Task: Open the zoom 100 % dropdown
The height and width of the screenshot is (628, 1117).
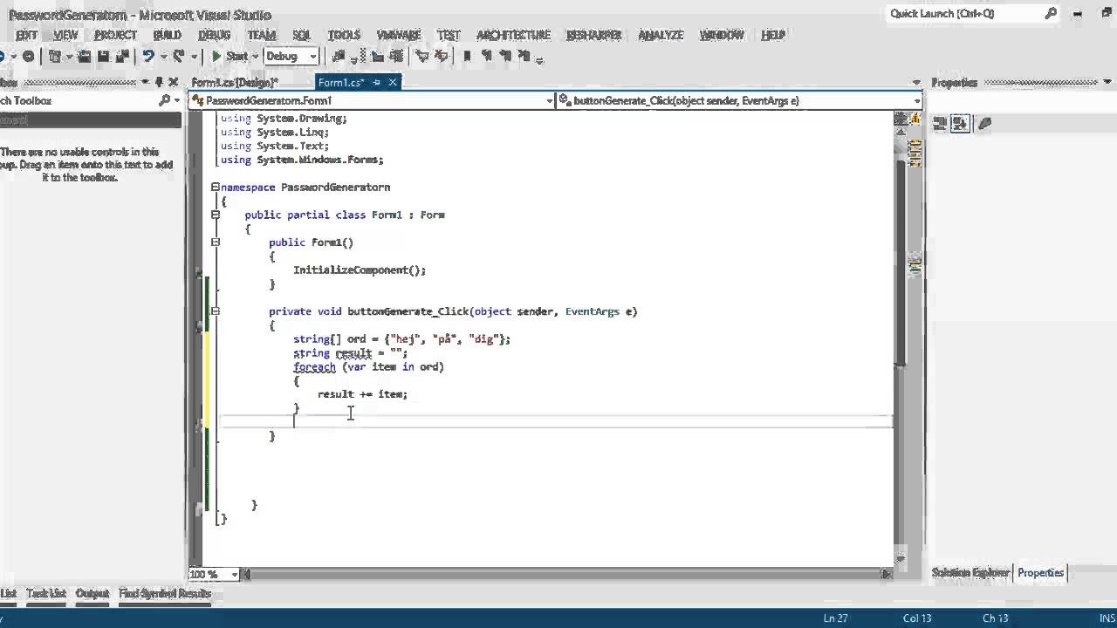Action: [x=234, y=574]
